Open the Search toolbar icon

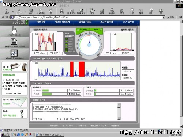61,11
